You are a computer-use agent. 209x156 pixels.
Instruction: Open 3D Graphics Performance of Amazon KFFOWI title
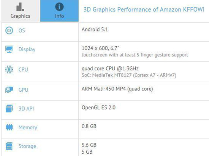click(144, 9)
